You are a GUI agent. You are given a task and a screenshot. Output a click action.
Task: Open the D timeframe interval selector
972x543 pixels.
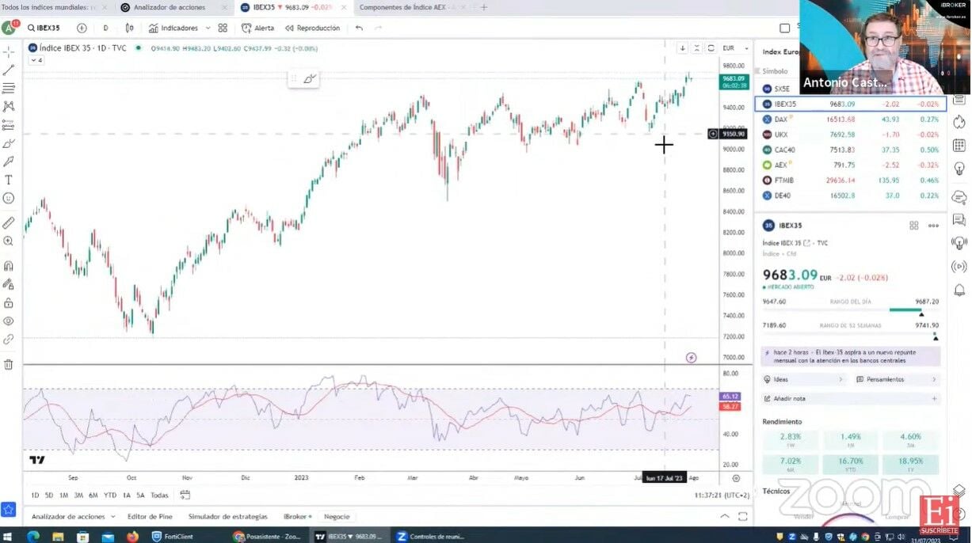[x=105, y=28]
